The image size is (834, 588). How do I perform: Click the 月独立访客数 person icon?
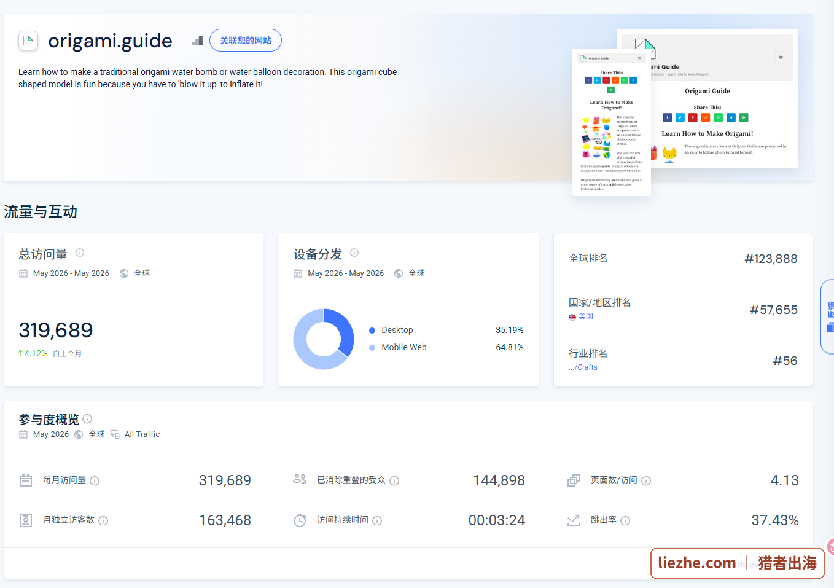point(26,520)
